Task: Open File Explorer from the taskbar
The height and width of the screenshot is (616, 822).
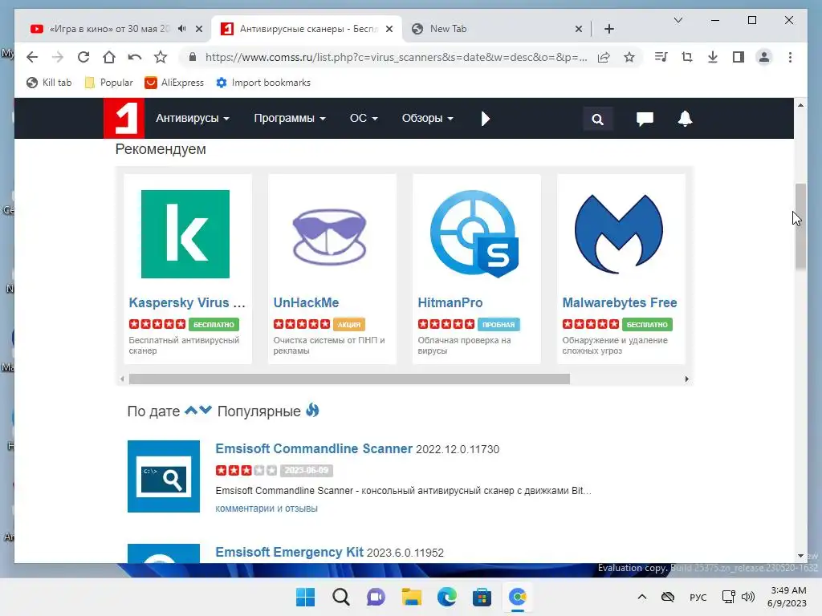Action: tap(412, 597)
